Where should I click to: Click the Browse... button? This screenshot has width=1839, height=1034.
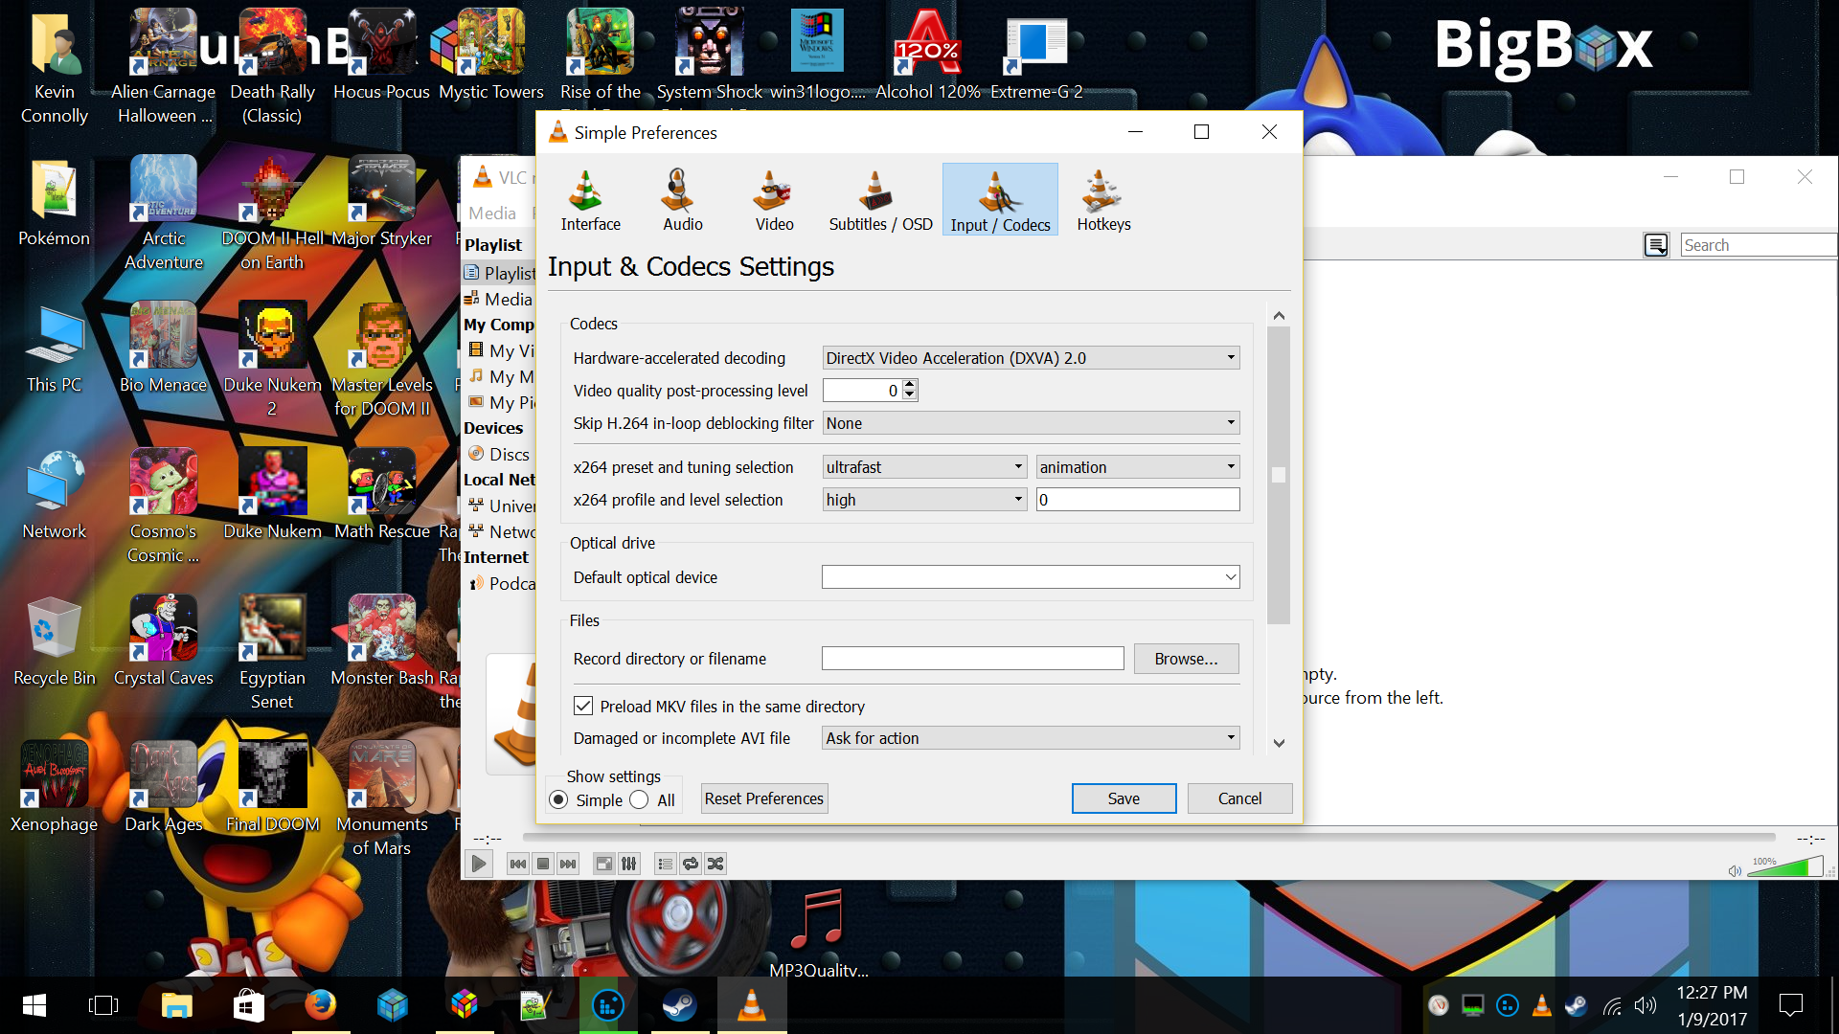point(1186,659)
